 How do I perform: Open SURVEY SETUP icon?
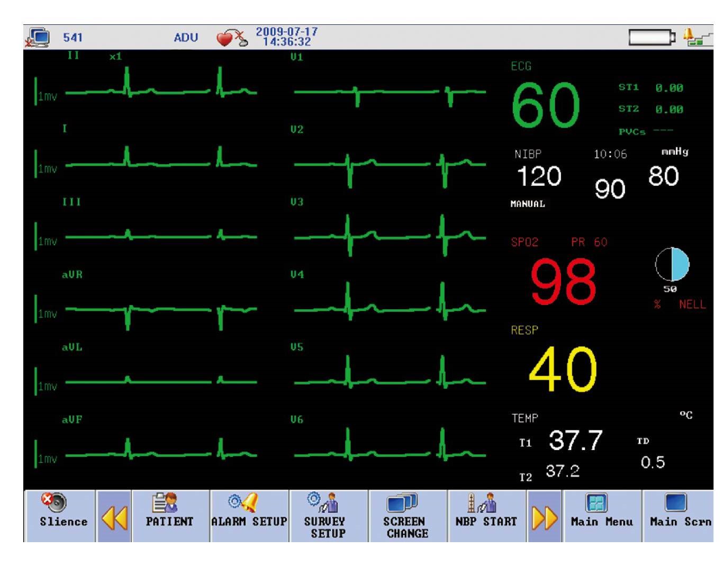[x=324, y=502]
